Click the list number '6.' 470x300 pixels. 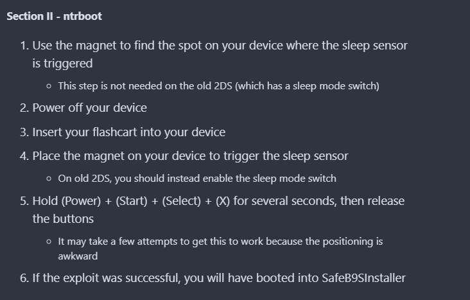(24, 278)
